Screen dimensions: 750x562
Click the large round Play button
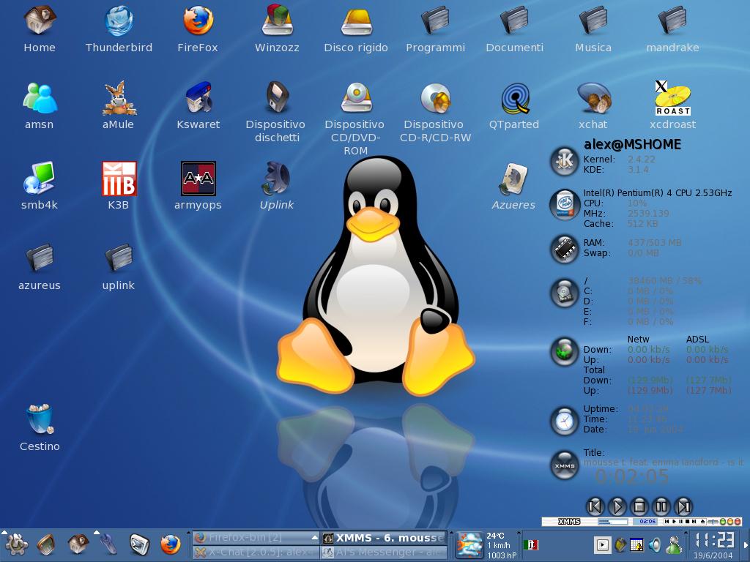[617, 506]
